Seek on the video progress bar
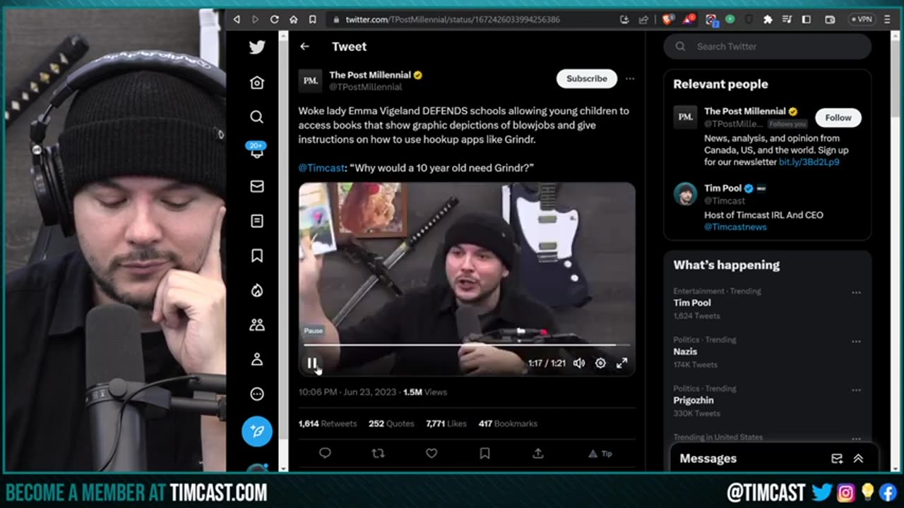 coord(466,345)
